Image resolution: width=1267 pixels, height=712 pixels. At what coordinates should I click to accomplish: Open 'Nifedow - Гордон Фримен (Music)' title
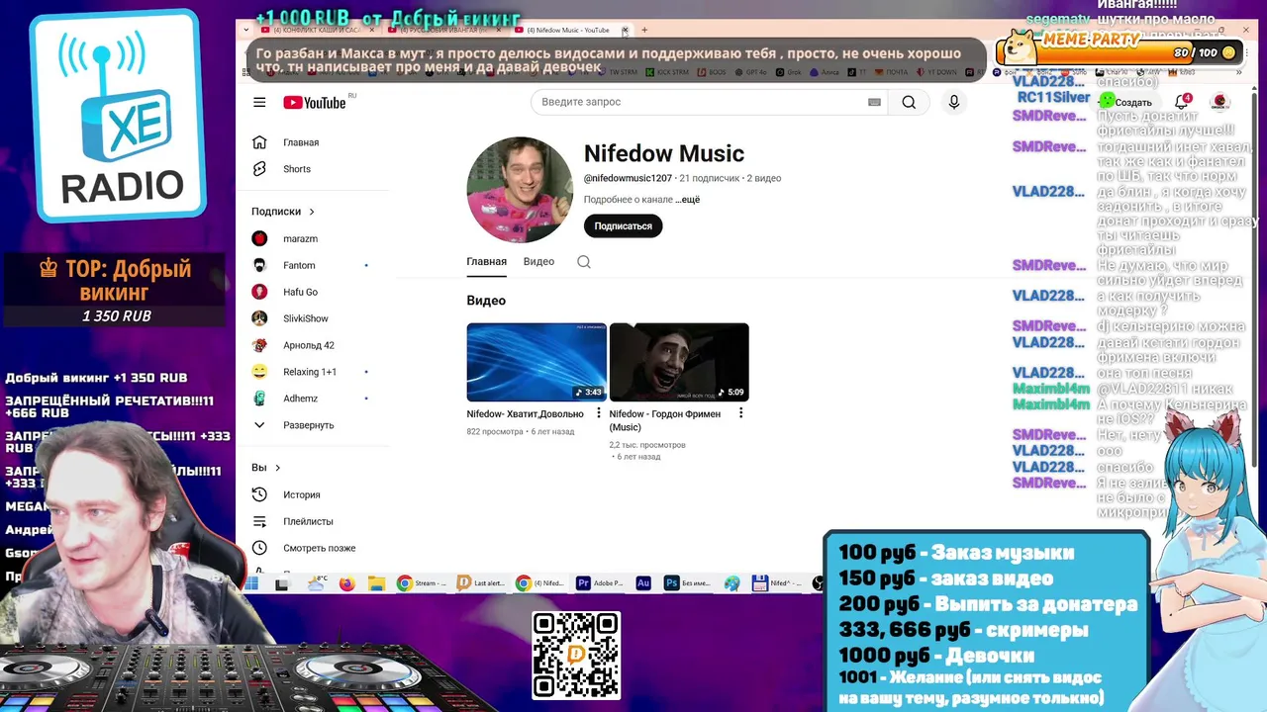[665, 420]
